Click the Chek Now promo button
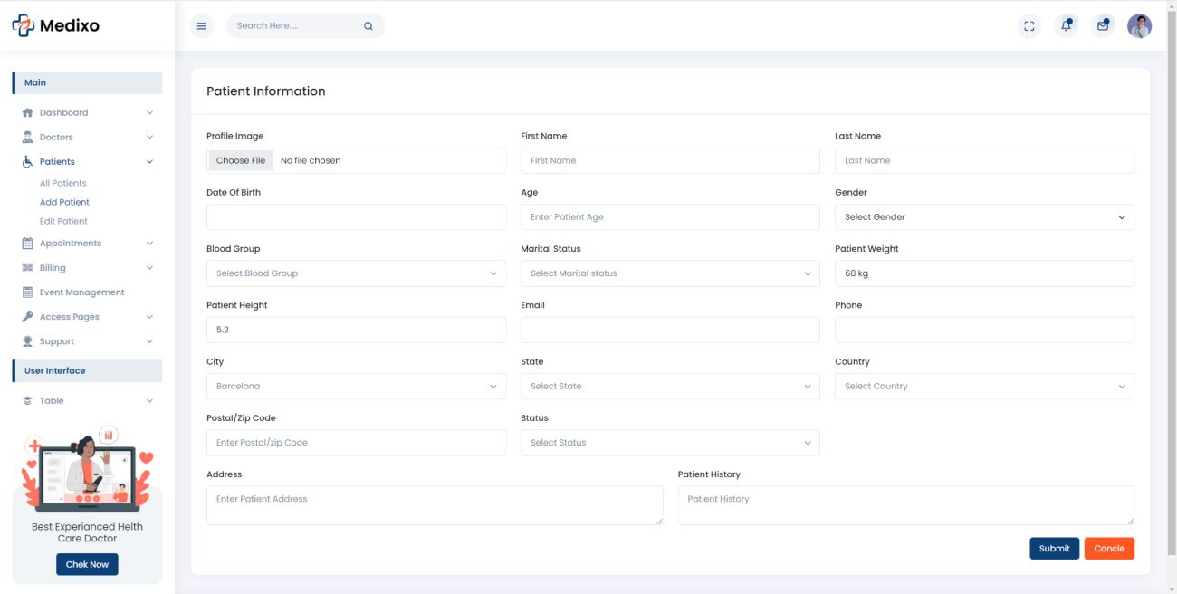 (87, 564)
